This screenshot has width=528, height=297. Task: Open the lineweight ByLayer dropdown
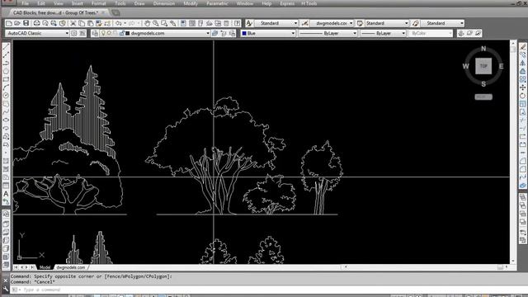click(x=383, y=33)
